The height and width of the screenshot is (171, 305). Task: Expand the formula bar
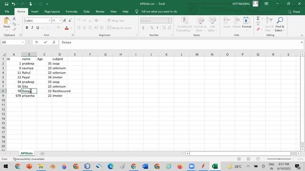click(x=302, y=42)
